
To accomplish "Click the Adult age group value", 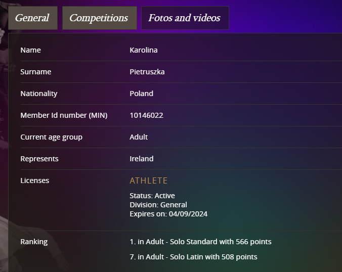I will point(139,137).
